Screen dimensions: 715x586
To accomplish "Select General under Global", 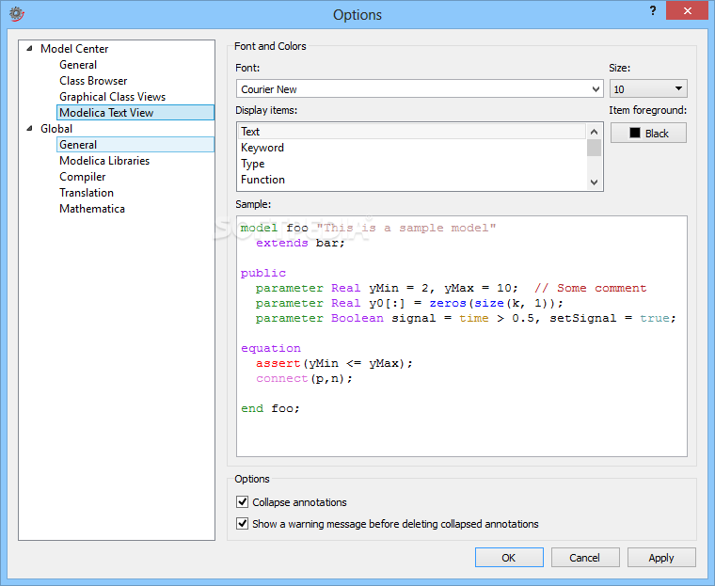I will click(x=135, y=145).
